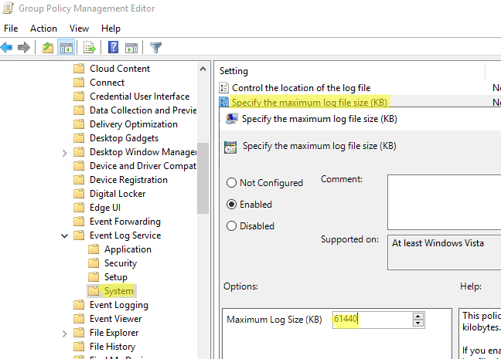Toggle the Show/Hide Console Tree icon
This screenshot has height=359, width=501.
tap(66, 48)
